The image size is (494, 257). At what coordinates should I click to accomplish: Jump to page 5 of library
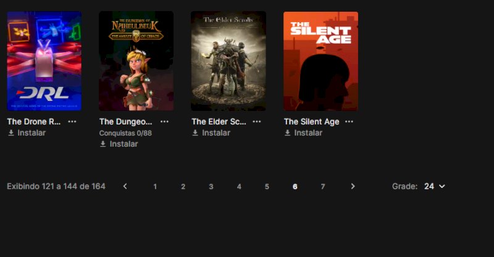(x=267, y=187)
